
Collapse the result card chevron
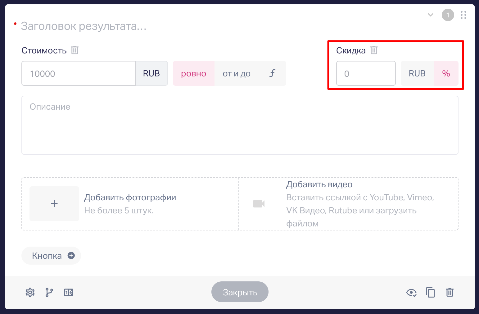point(431,15)
